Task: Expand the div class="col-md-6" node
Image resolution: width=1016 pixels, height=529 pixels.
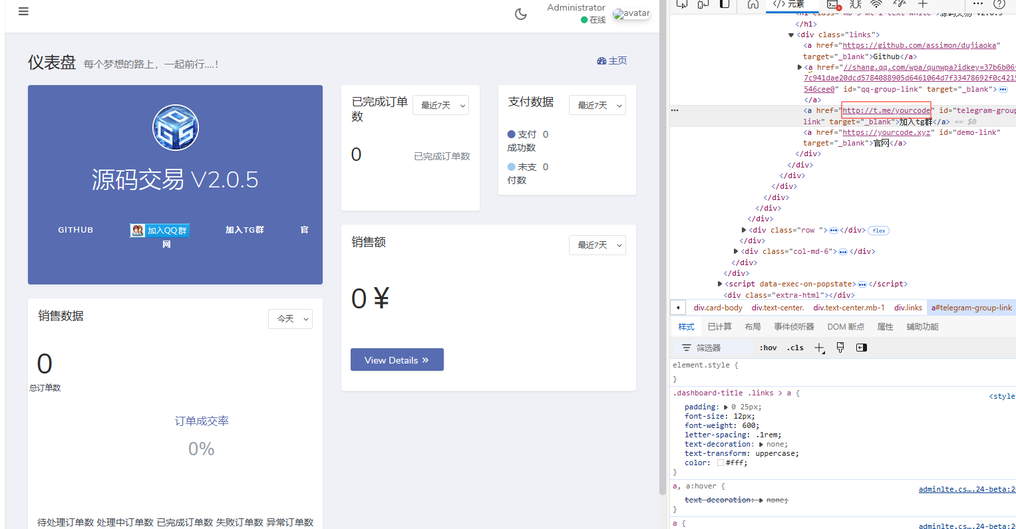Action: click(736, 251)
